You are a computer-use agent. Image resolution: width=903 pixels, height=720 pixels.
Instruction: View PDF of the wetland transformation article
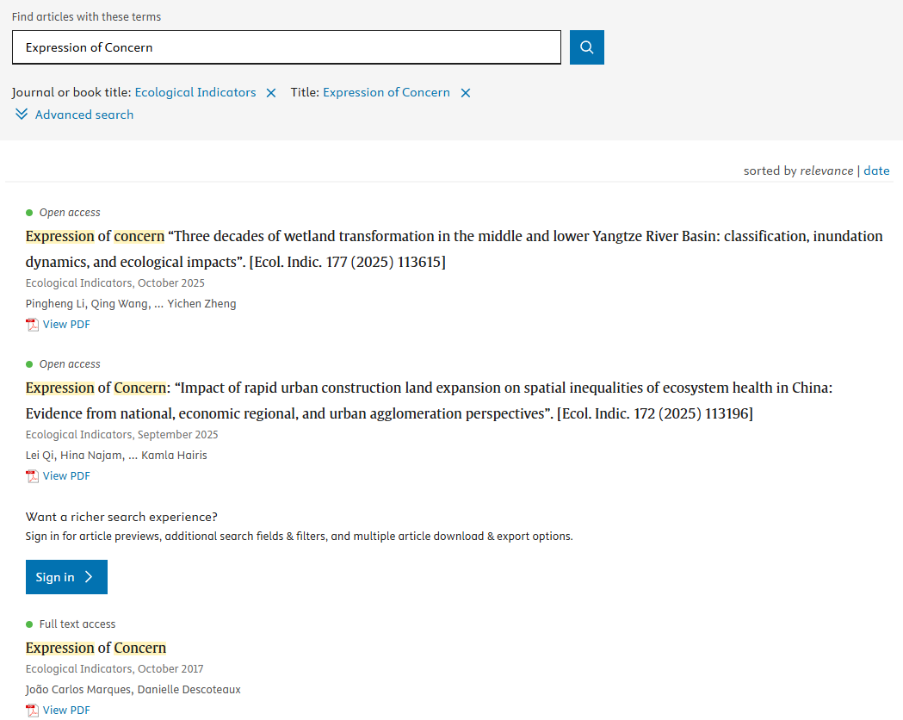coord(66,325)
